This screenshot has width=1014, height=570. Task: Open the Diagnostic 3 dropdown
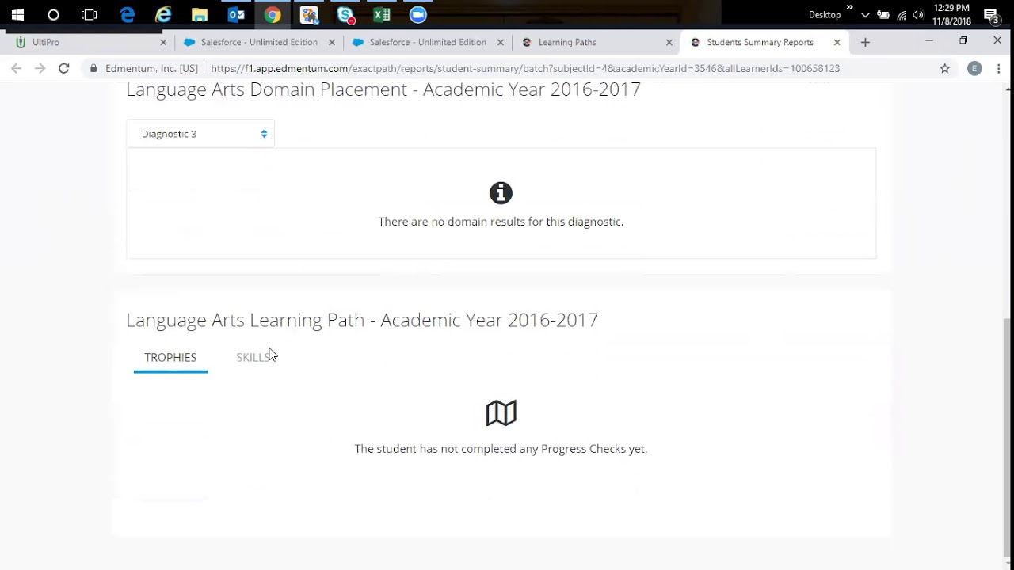200,134
